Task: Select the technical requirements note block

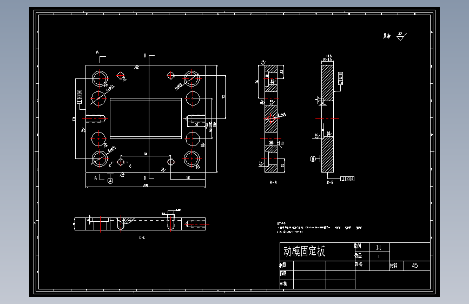Action: 319,227
